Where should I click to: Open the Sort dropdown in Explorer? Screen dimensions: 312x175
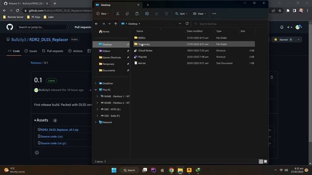[x=181, y=14]
